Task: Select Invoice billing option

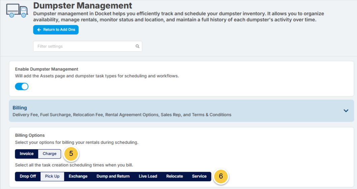Action: pyautogui.click(x=27, y=154)
